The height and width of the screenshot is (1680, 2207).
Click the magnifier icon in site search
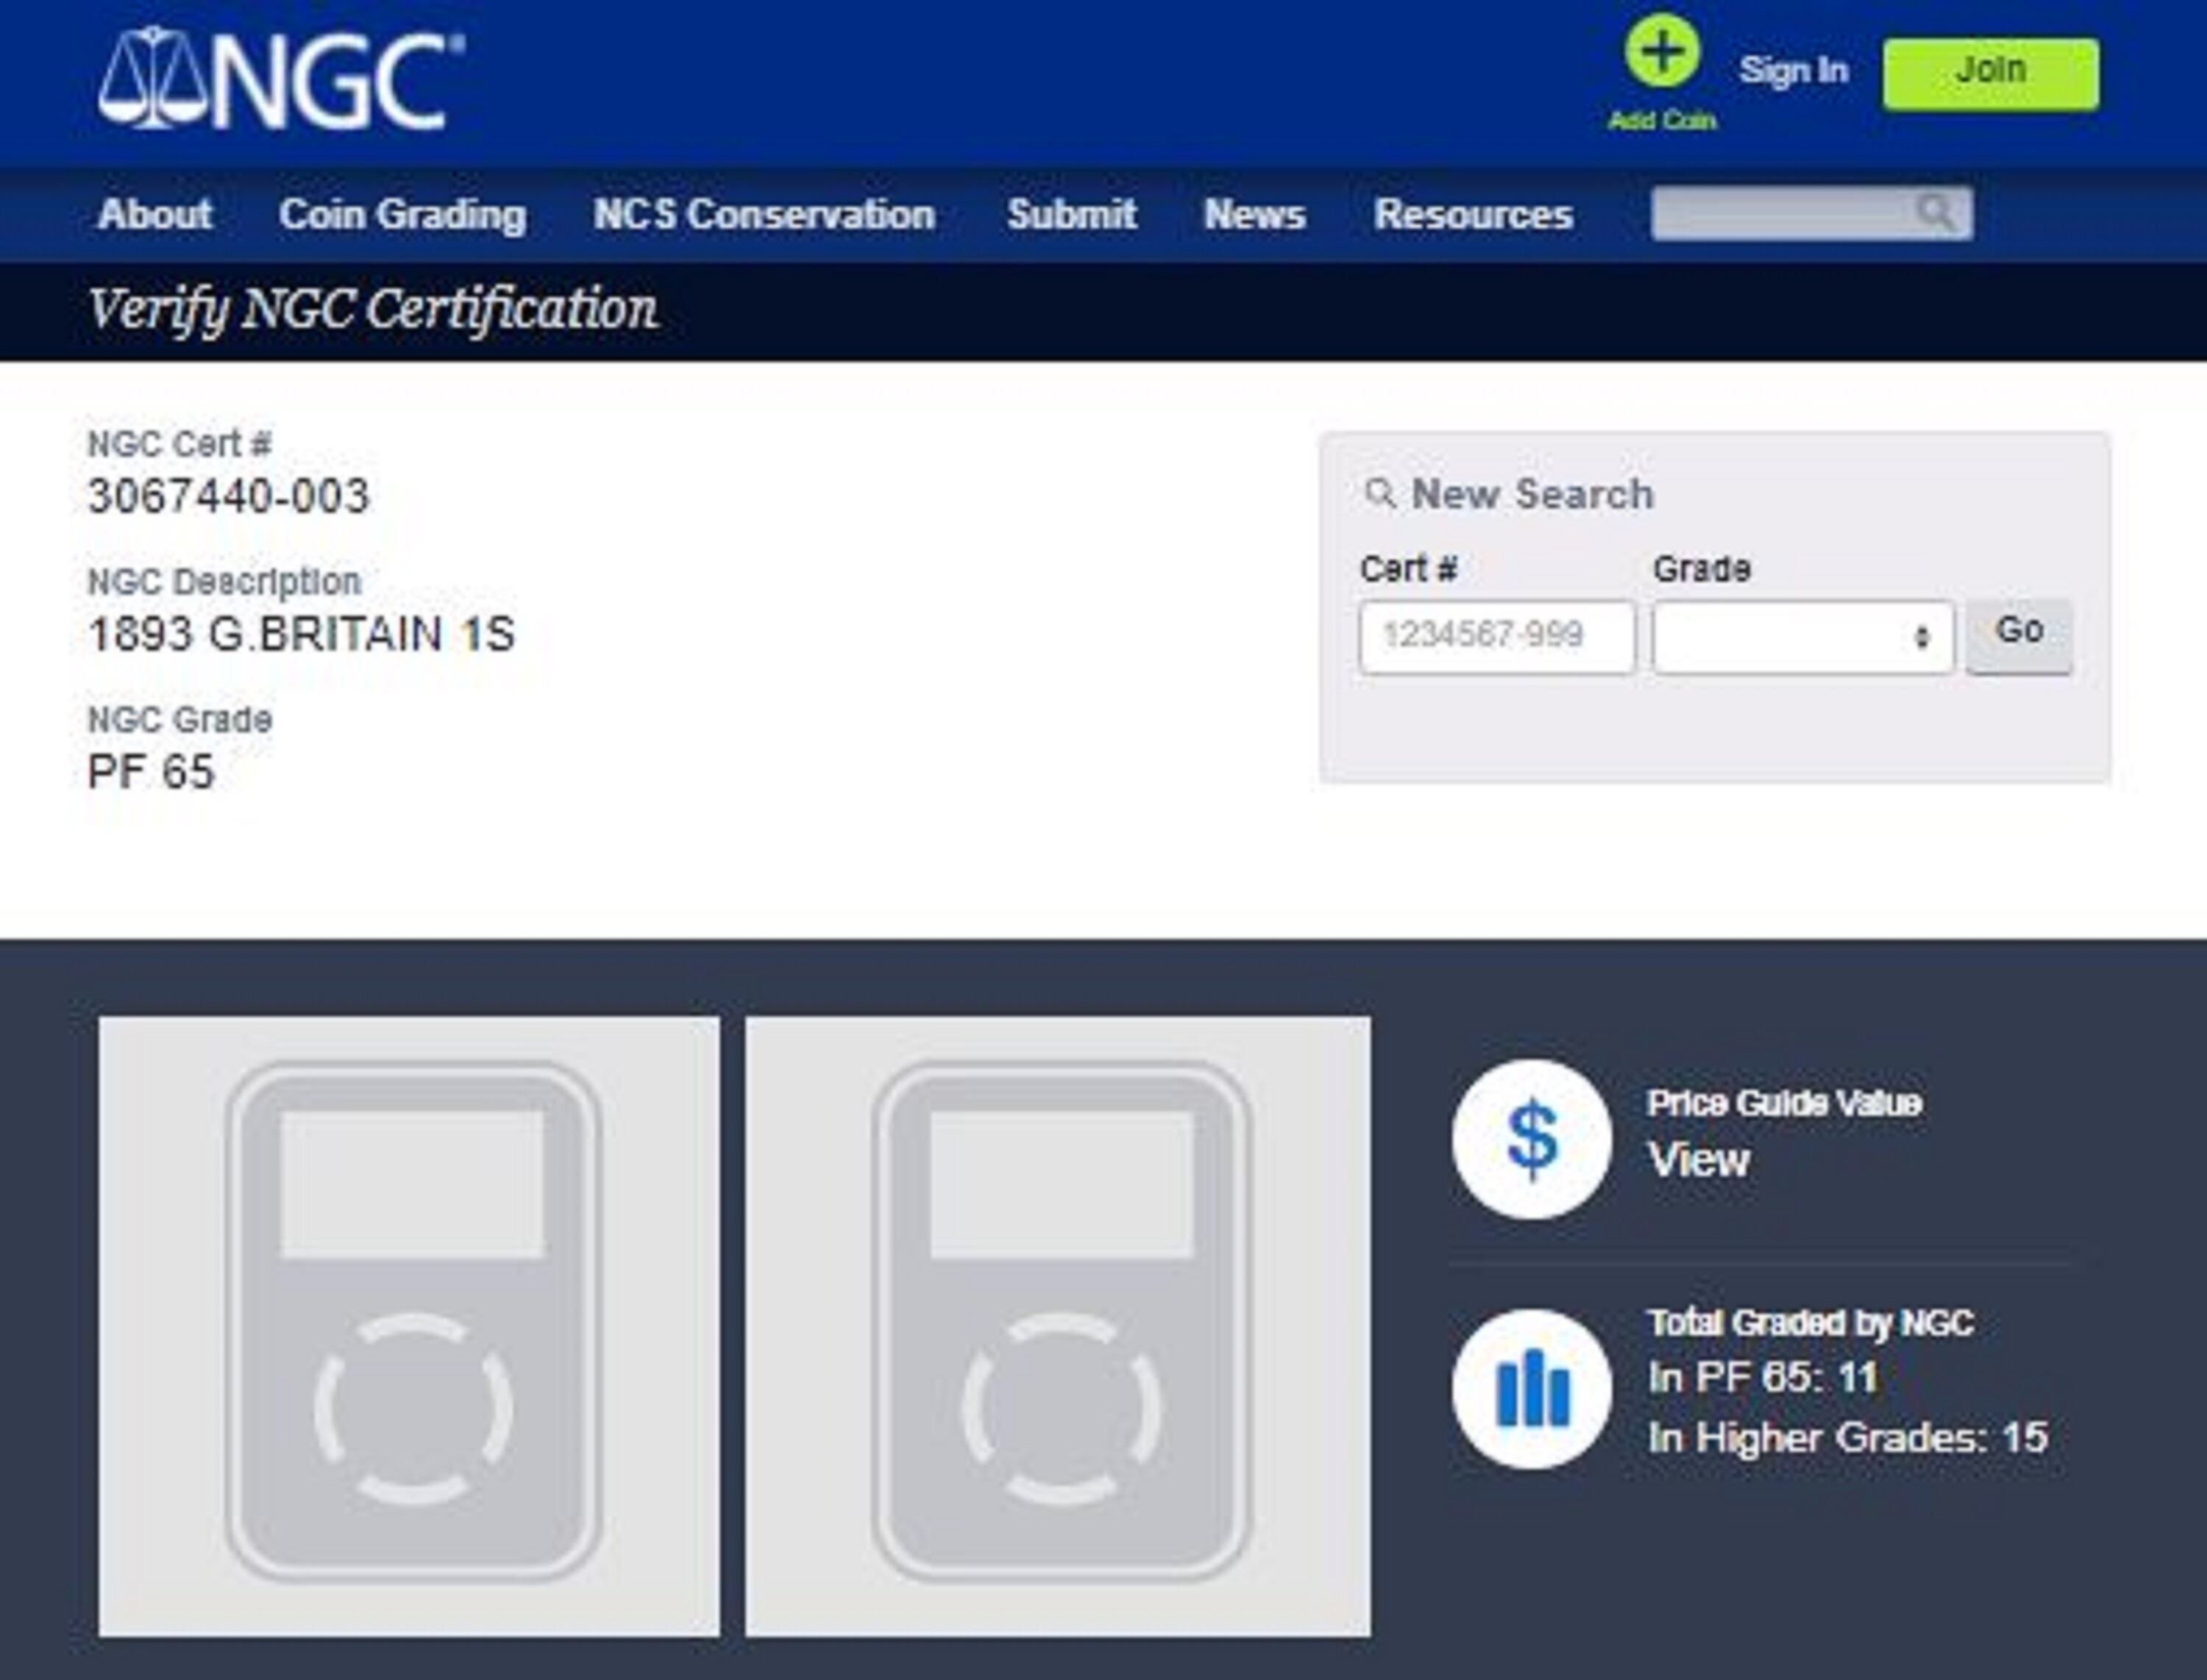pos(1935,213)
